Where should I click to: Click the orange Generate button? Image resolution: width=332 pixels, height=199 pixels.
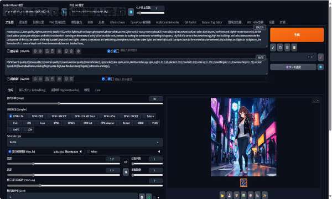coord(297,35)
